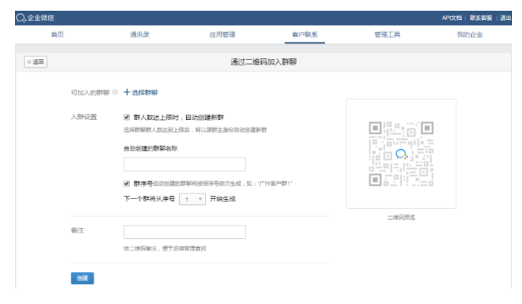Image resolution: width=522 pixels, height=304 pixels.
Task: Click the QR code preview image
Action: click(401, 153)
